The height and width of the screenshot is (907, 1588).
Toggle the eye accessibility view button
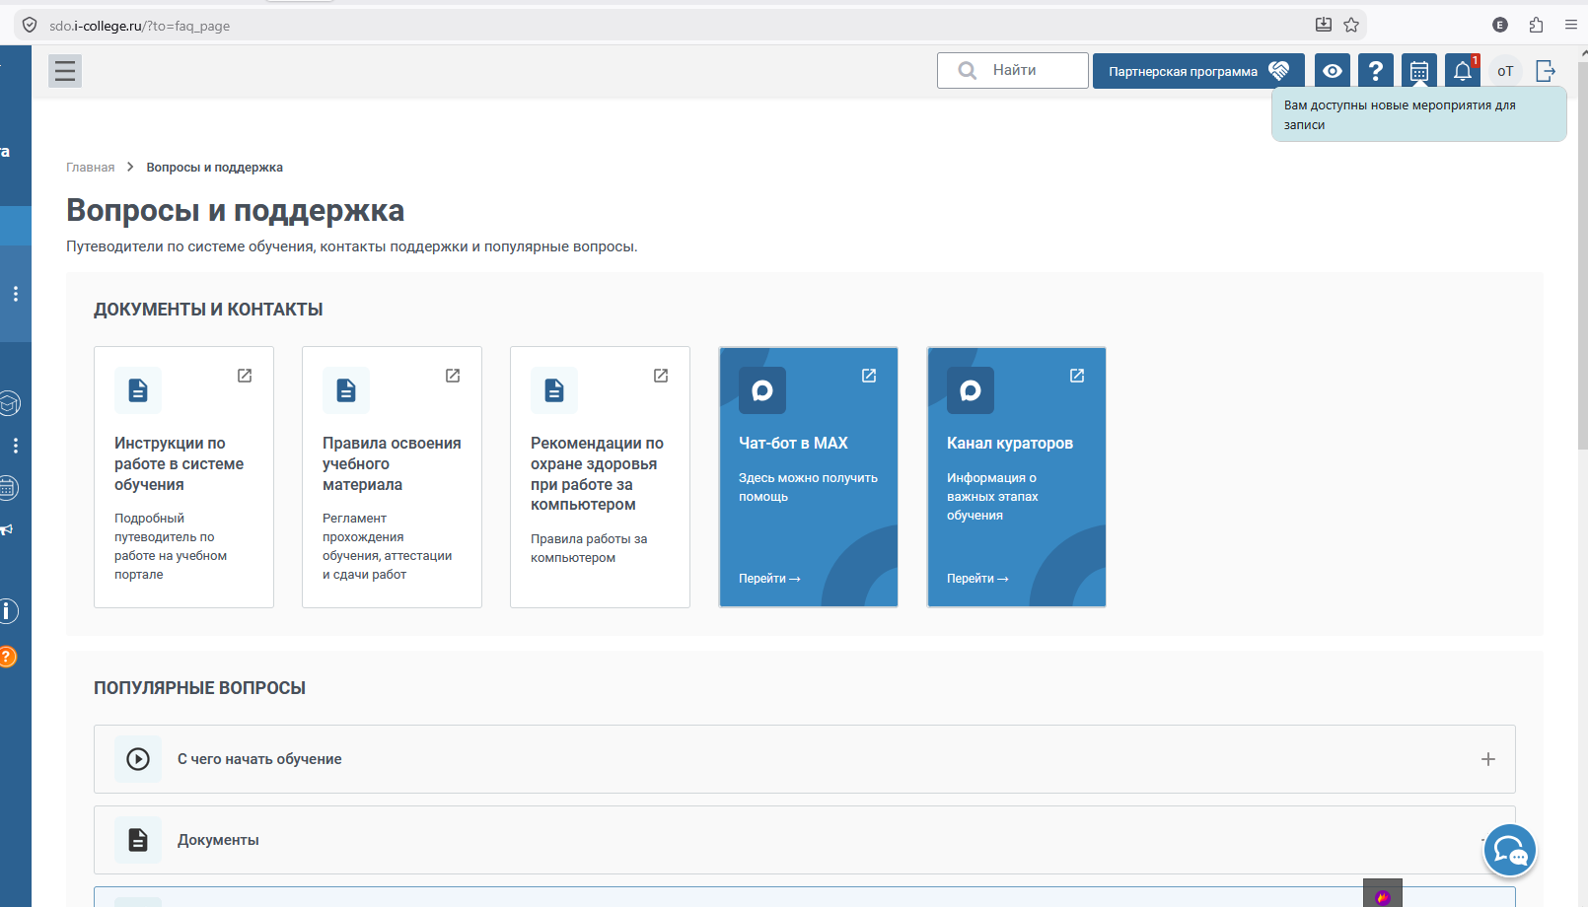[1333, 71]
